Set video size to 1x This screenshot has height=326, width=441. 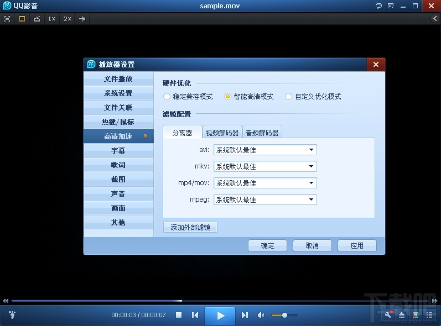click(52, 19)
